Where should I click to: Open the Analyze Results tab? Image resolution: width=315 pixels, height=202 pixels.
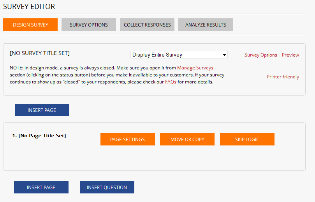coord(206,25)
